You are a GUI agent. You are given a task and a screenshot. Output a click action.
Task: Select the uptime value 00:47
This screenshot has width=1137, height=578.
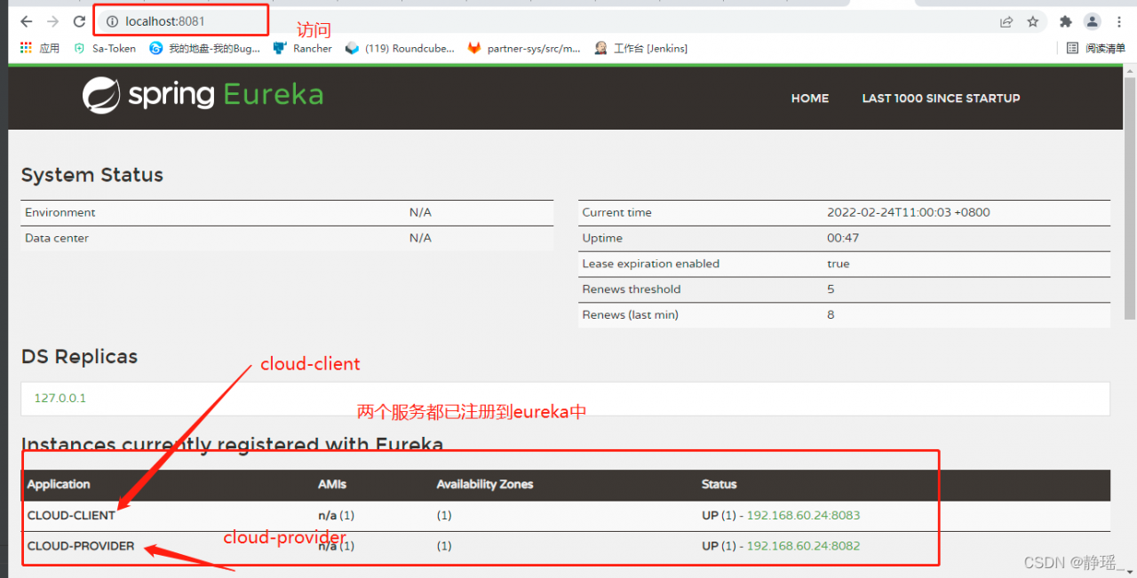(842, 238)
